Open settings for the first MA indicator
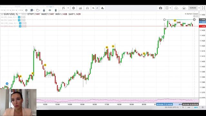This screenshot has width=206, height=116. (x=22, y=17)
